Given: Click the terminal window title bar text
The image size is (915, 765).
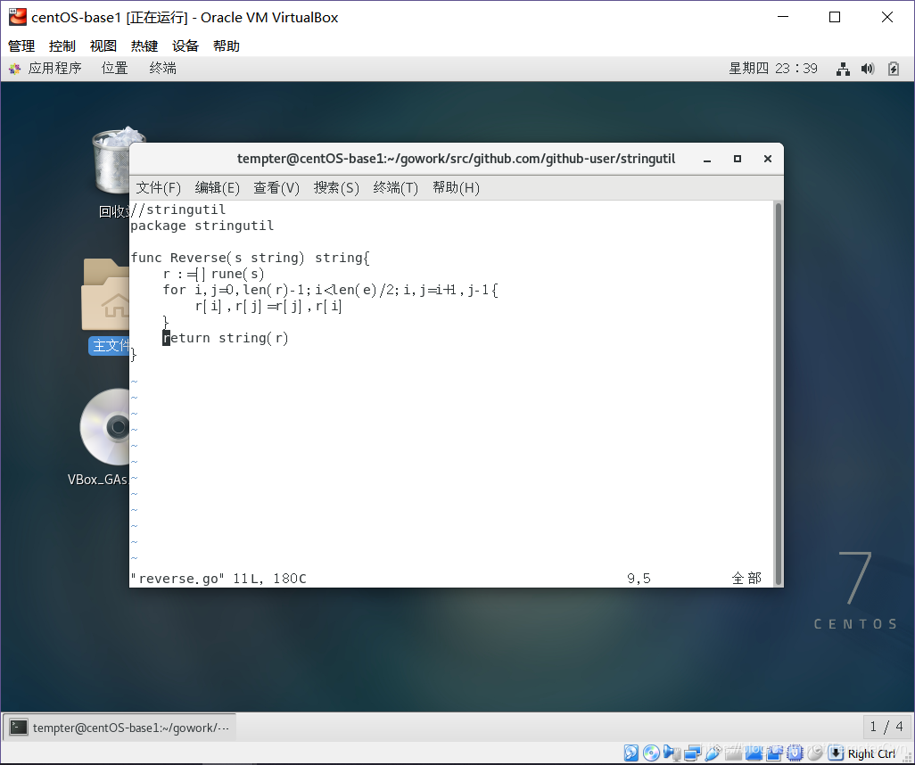Looking at the screenshot, I should click(457, 159).
